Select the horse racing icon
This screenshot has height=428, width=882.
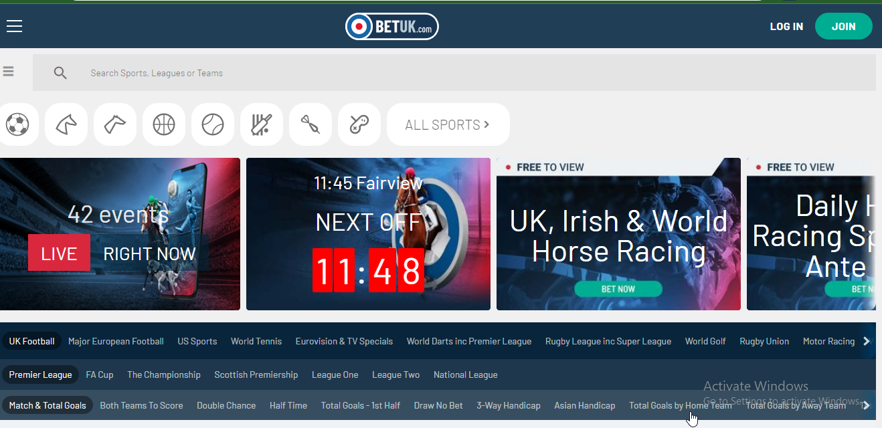[x=66, y=124]
